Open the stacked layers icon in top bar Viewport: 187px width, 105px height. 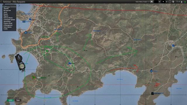coord(173,2)
